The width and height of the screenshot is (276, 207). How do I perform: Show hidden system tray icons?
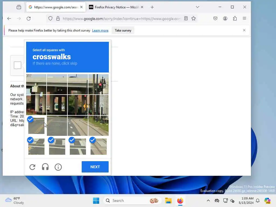click(208, 201)
